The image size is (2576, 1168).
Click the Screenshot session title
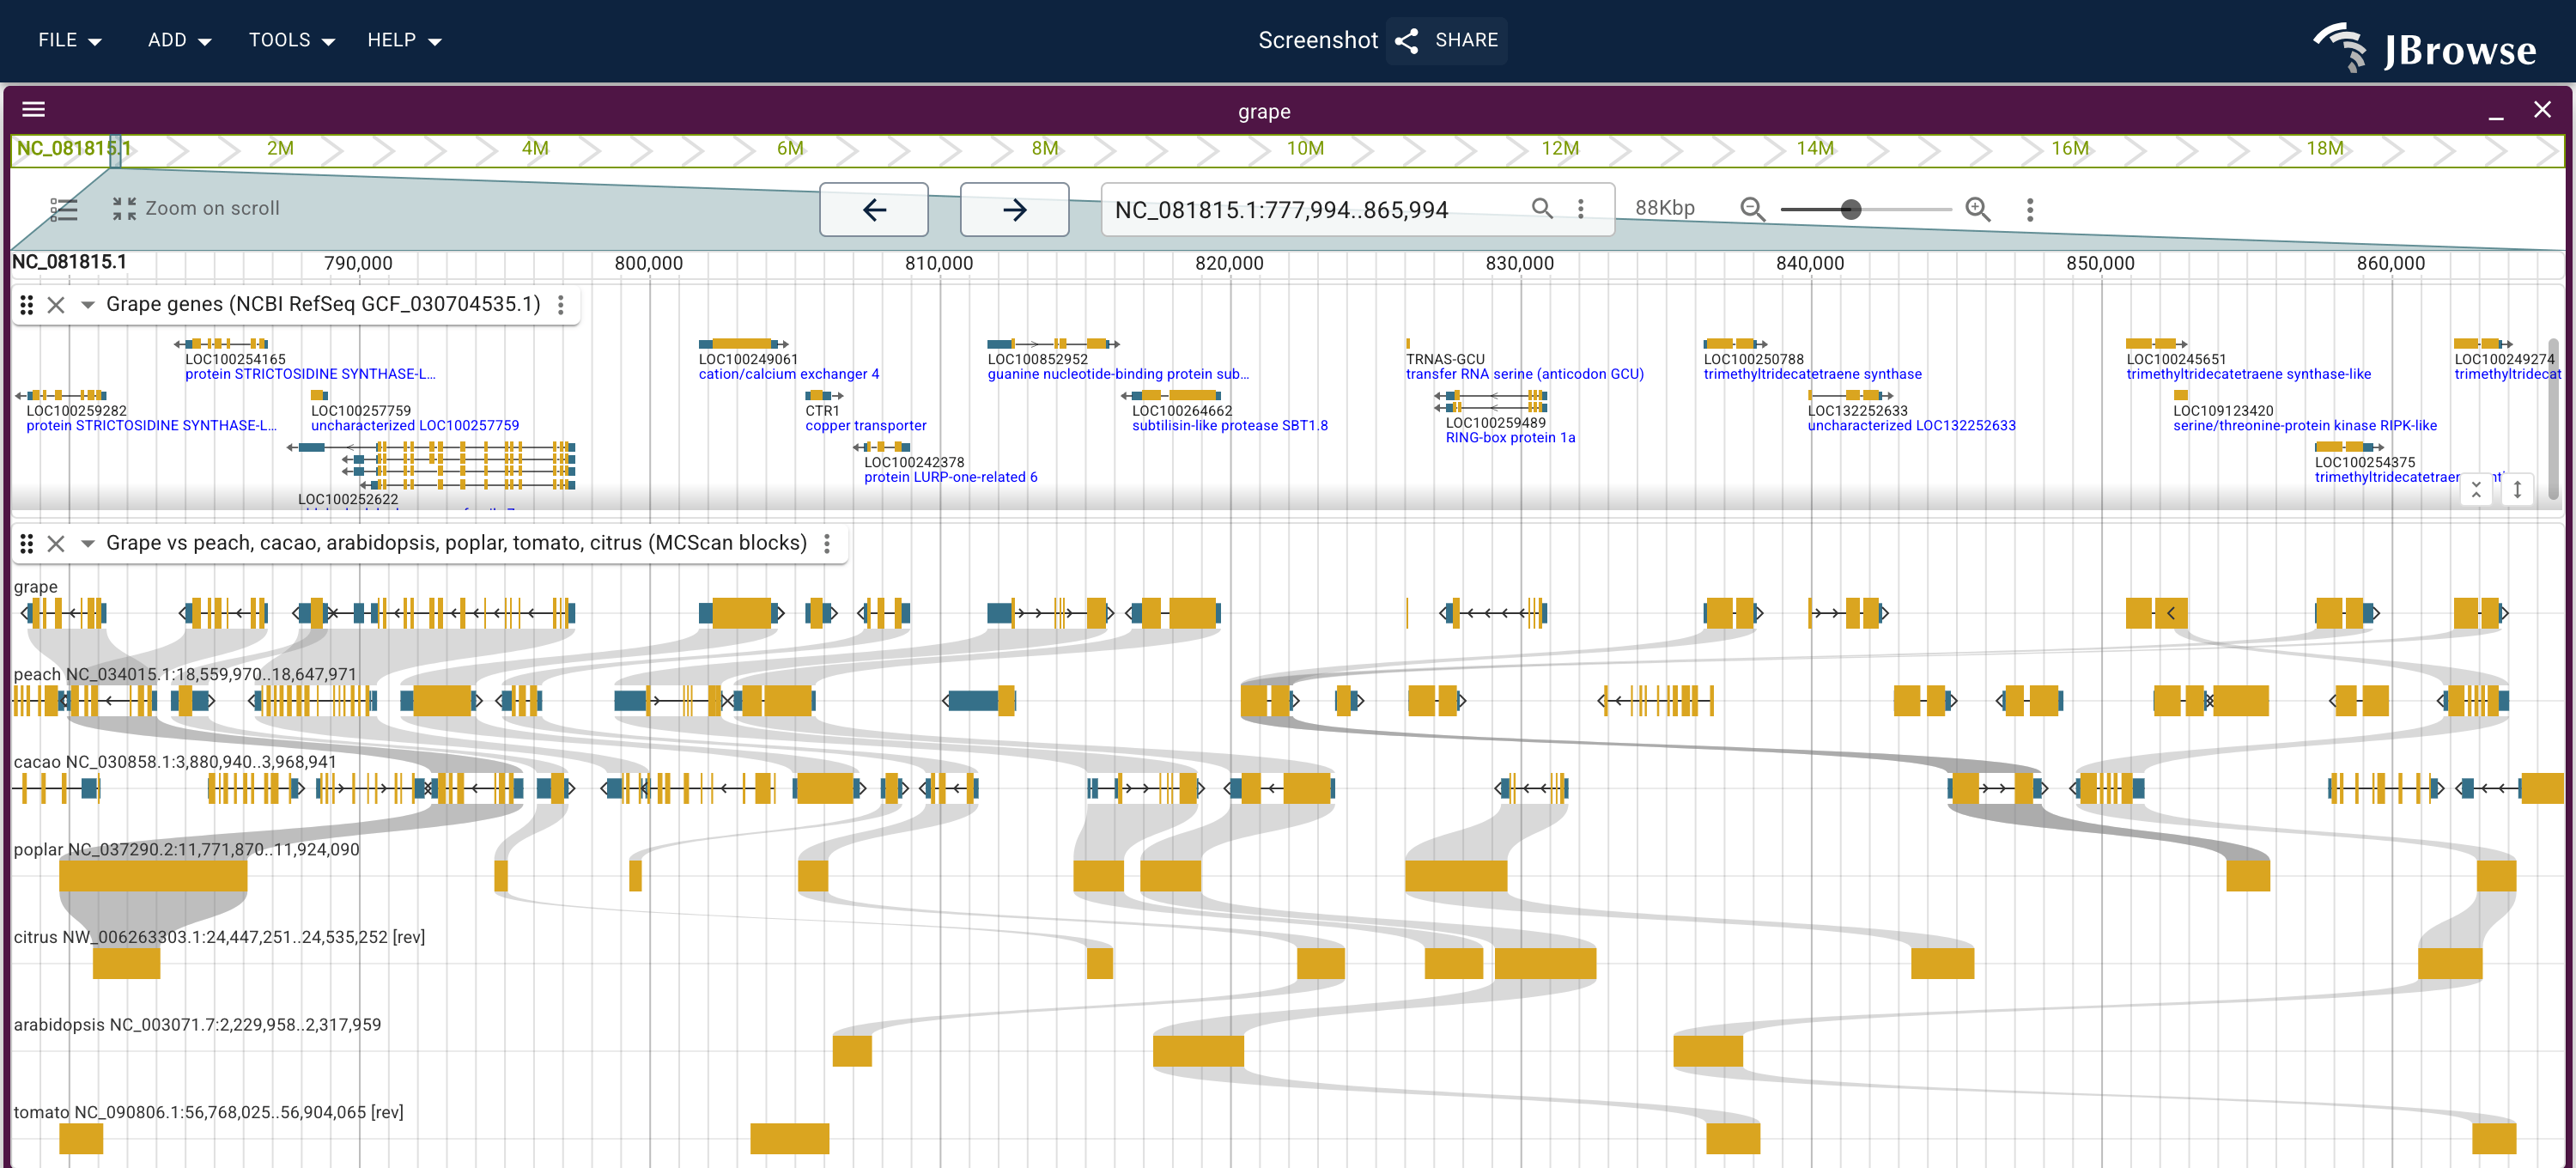pos(1318,40)
